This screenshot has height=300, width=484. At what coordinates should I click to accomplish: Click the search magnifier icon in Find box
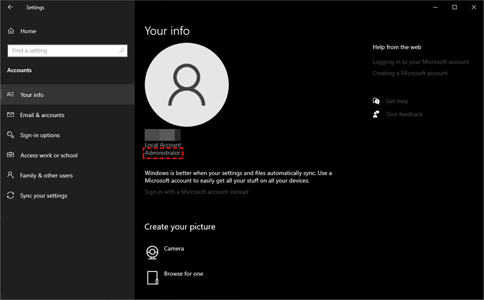[x=122, y=51]
